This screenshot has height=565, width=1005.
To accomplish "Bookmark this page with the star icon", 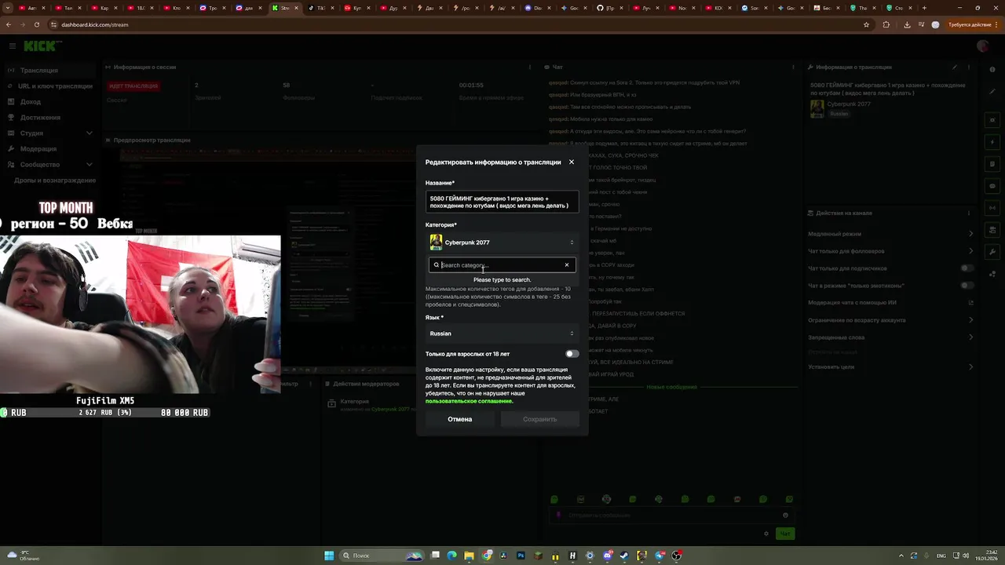I will [866, 24].
